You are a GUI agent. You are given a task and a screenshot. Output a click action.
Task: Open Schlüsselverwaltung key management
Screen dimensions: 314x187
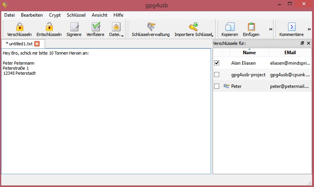tap(150, 27)
